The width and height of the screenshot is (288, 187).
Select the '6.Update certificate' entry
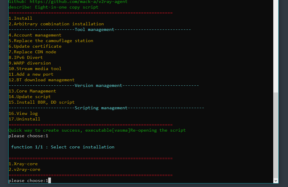(x=35, y=46)
